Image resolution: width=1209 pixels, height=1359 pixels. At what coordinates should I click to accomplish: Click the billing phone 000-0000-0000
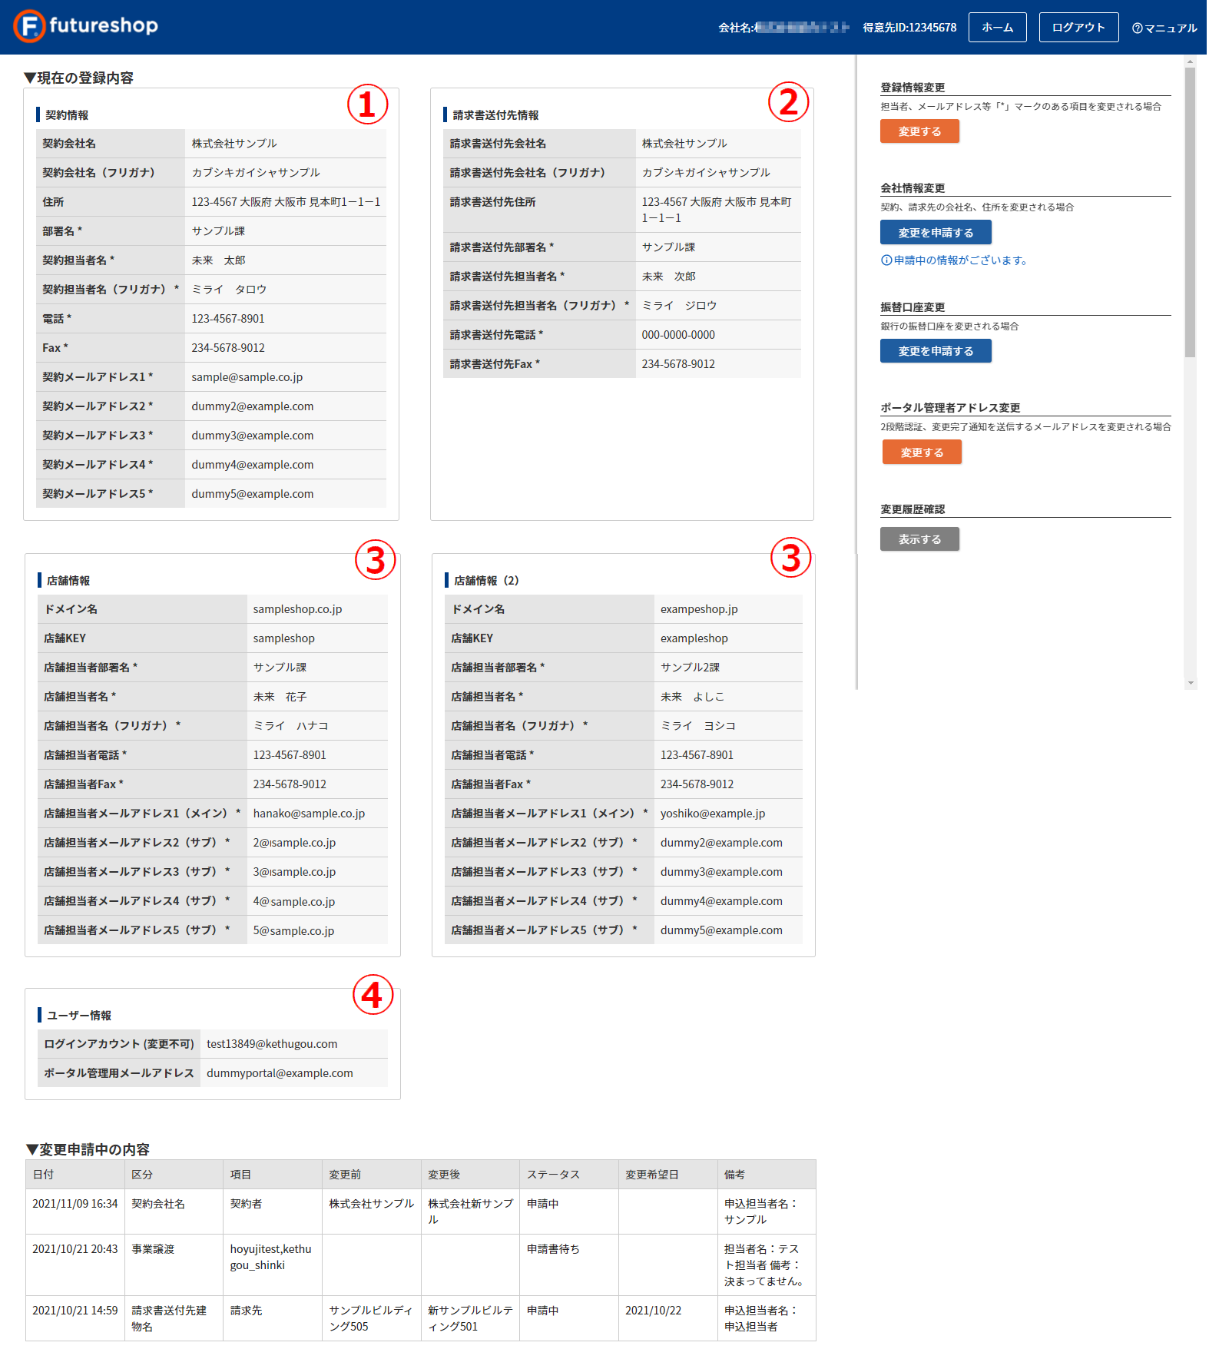pyautogui.click(x=678, y=335)
